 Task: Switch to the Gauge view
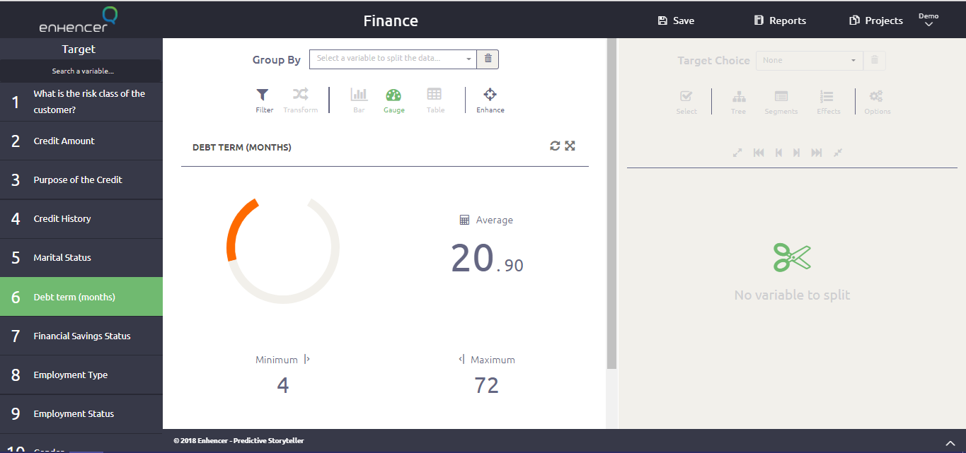[393, 100]
